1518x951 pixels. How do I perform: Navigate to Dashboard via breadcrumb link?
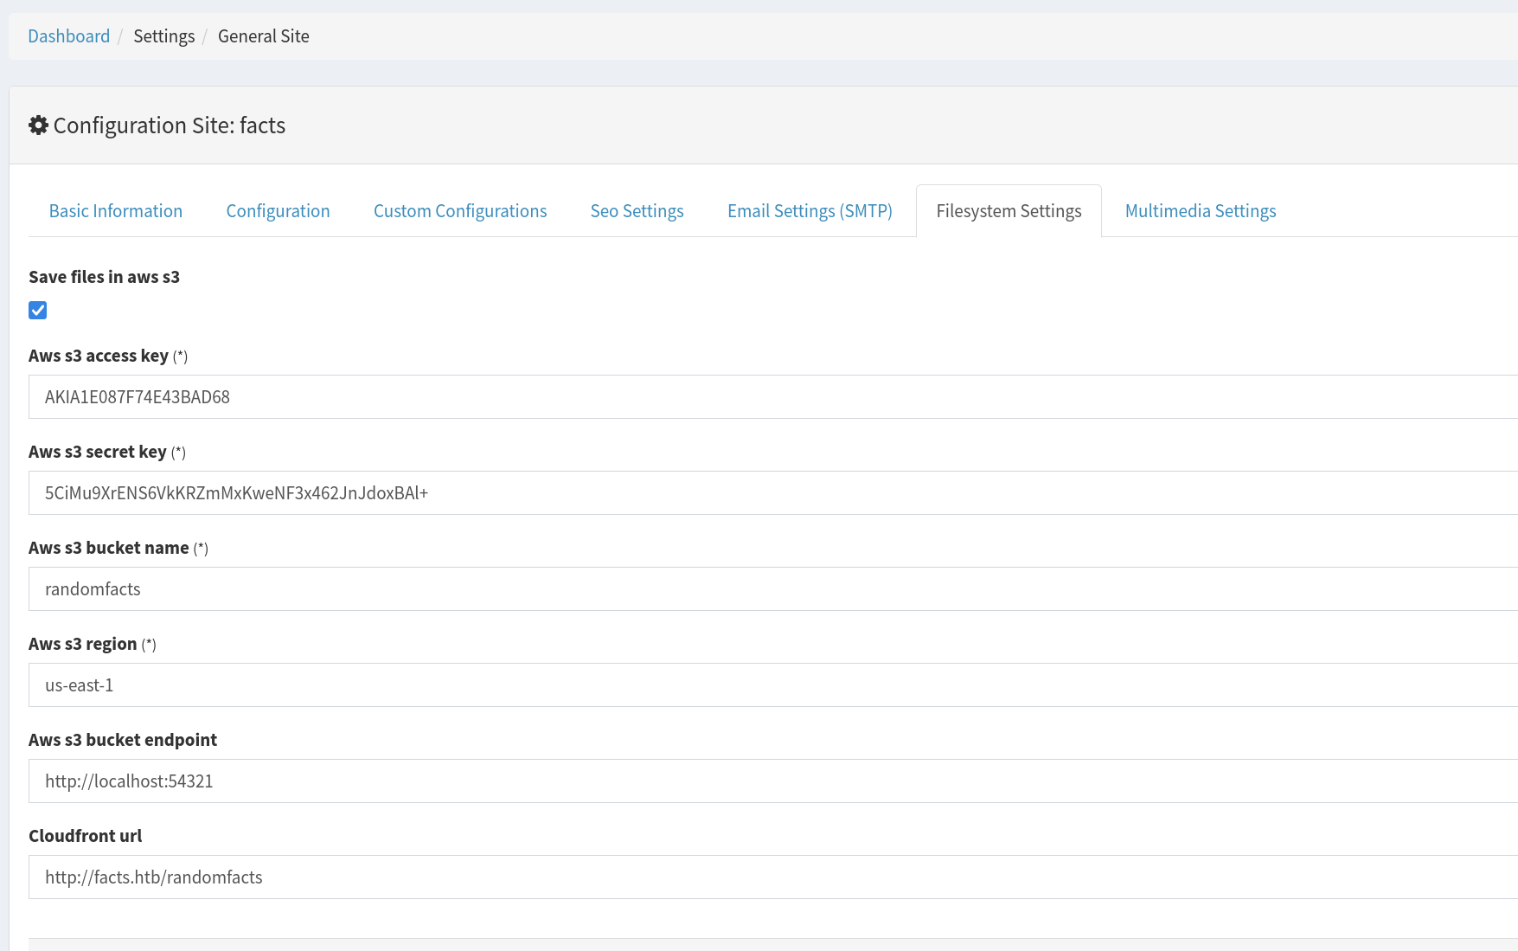pos(68,35)
